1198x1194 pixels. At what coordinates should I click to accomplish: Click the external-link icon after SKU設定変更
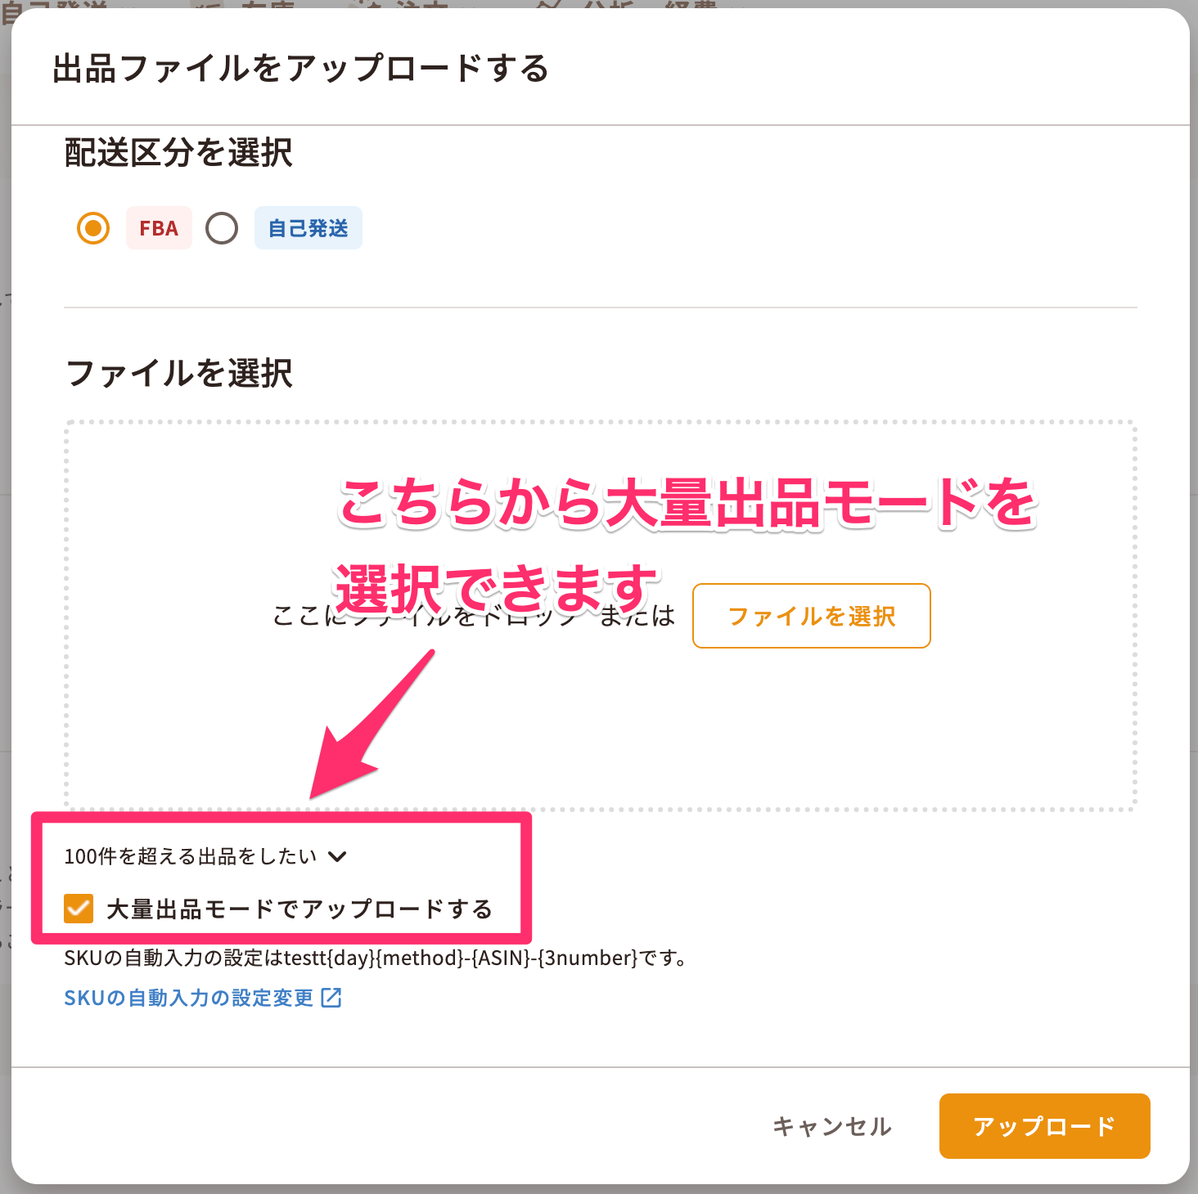click(x=331, y=998)
